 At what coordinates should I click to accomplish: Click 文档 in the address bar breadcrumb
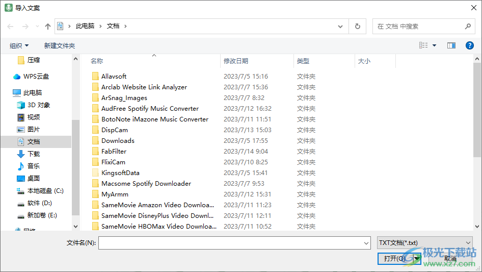[113, 26]
